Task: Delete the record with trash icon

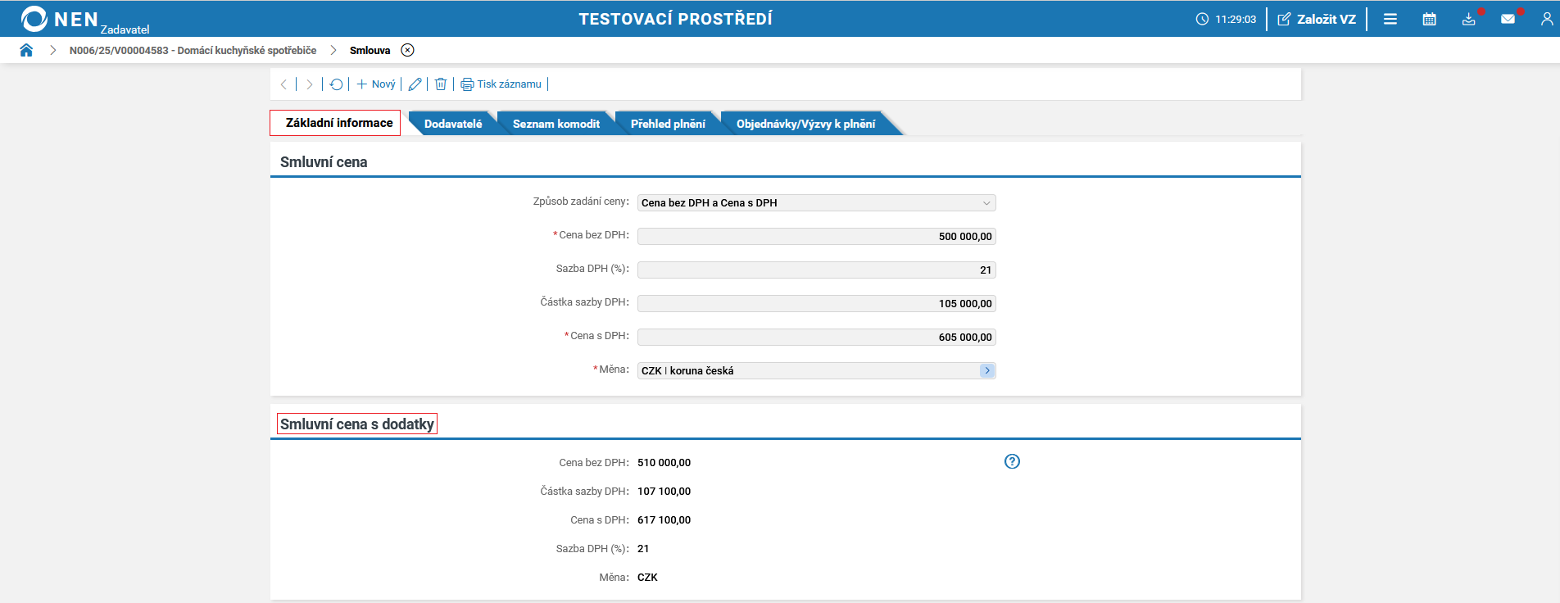Action: coord(441,84)
